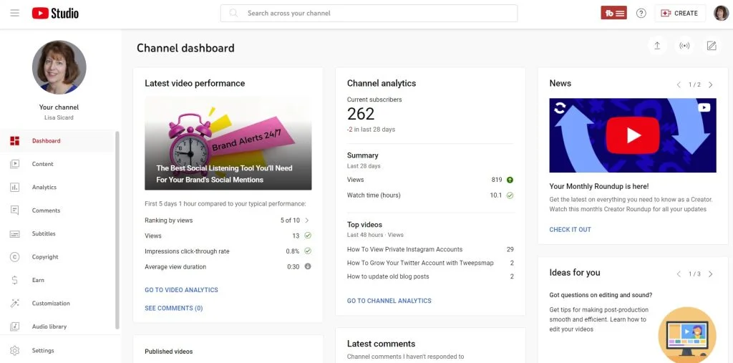
Task: Click in the Search across your channel field
Action: [369, 13]
